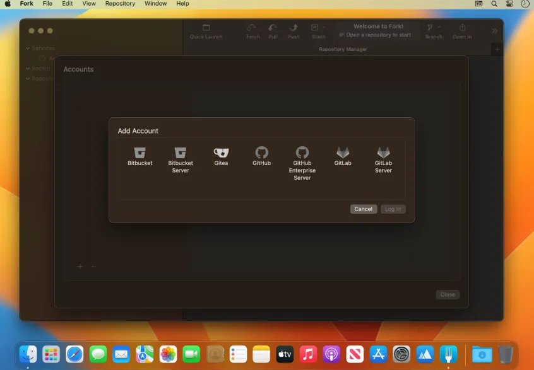Open Photos from the Dock
The height and width of the screenshot is (370, 534).
[x=169, y=354]
